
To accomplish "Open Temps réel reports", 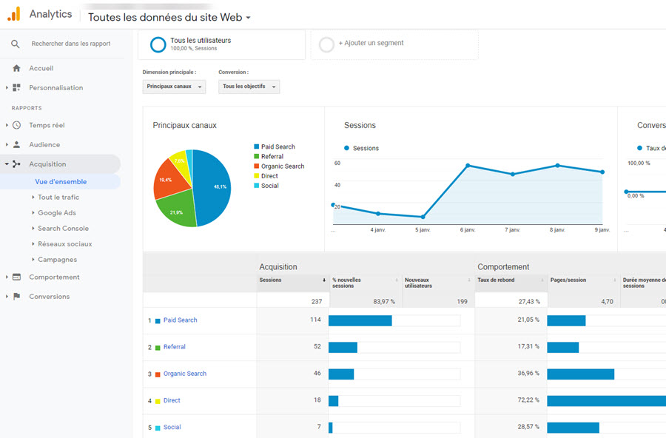I will click(47, 125).
